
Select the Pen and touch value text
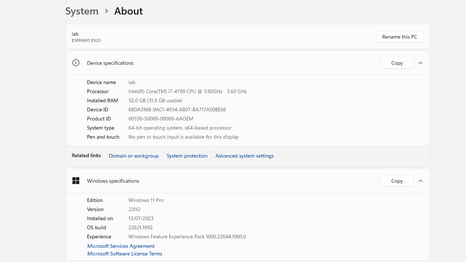pos(183,137)
